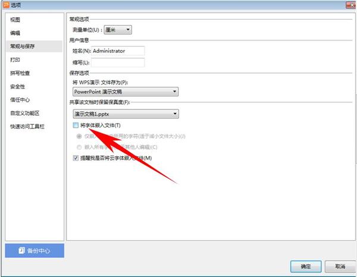Open the 编辑 settings category
Screen dimensions: 357x277
[15, 33]
